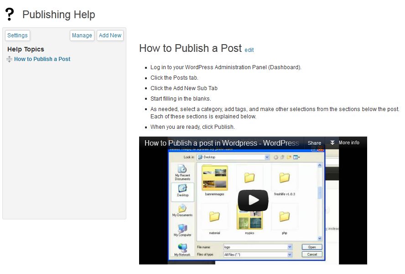
Task: Click the edit link next to the heading
Action: 249,50
